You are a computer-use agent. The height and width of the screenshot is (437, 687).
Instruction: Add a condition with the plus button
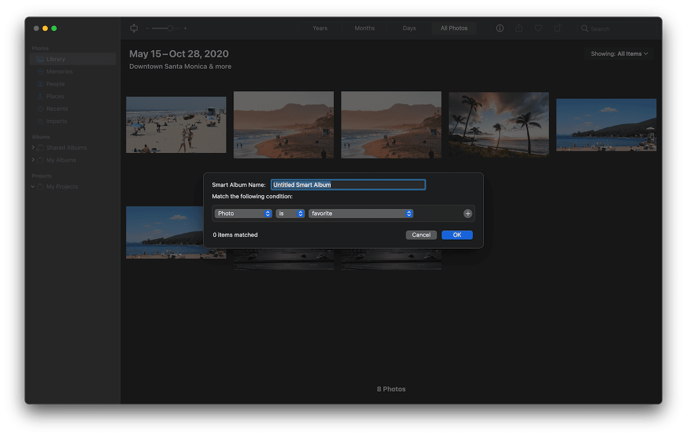(468, 214)
